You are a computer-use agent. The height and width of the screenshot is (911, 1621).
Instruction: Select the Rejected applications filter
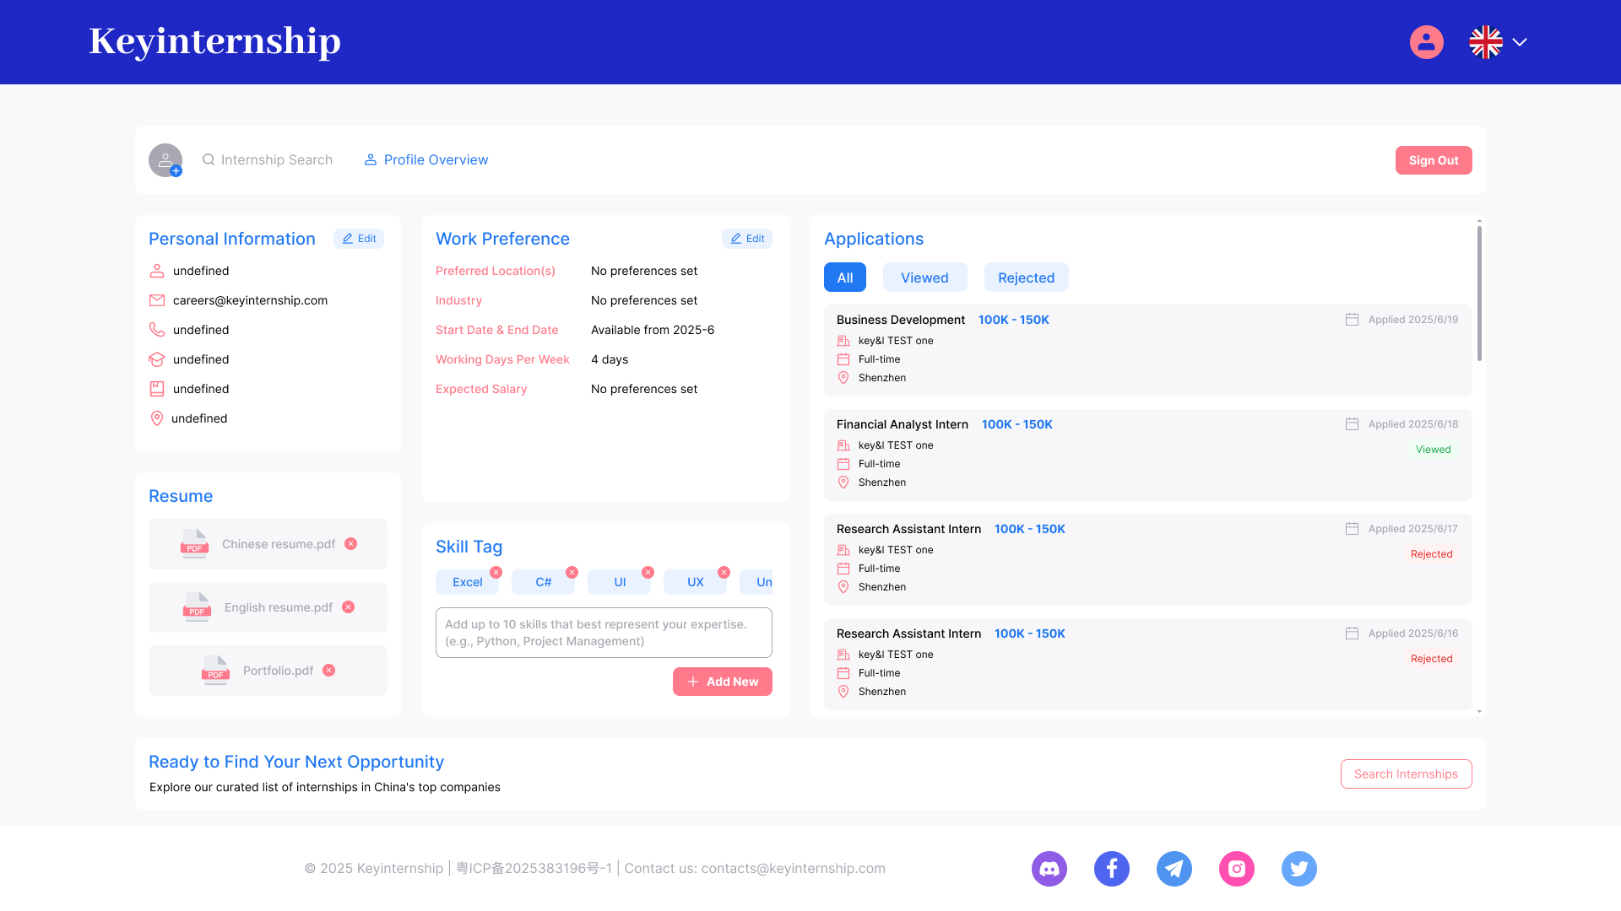click(1026, 277)
